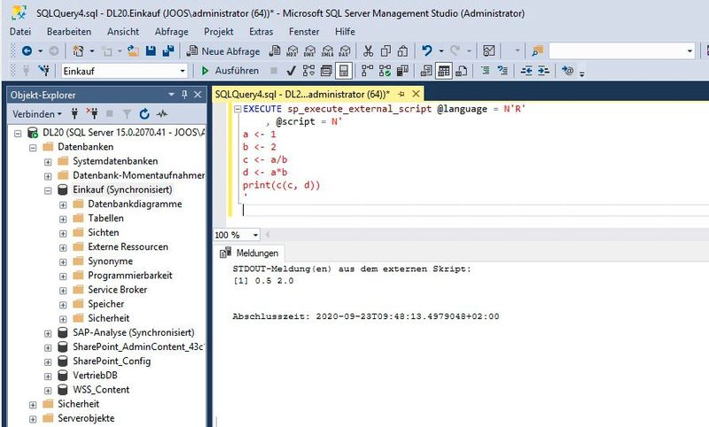Click the Paste icon in the toolbar

click(402, 50)
